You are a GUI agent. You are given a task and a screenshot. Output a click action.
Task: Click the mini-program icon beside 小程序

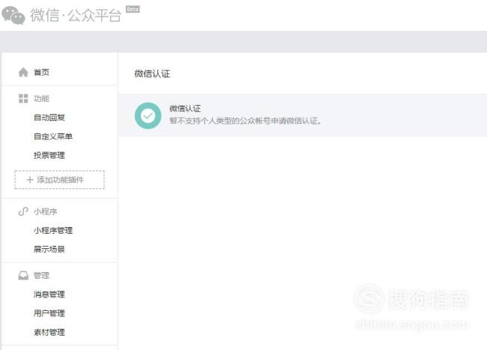click(23, 211)
